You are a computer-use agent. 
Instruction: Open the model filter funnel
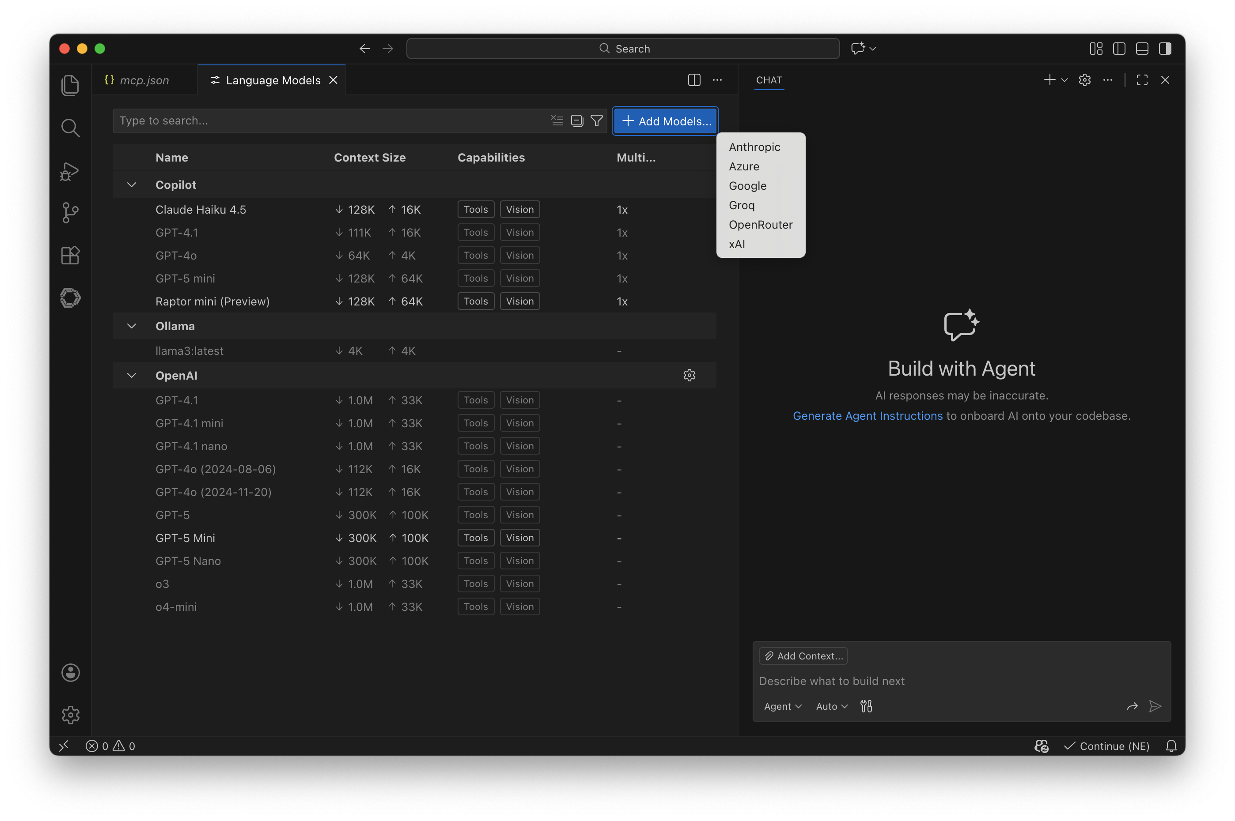pos(597,121)
